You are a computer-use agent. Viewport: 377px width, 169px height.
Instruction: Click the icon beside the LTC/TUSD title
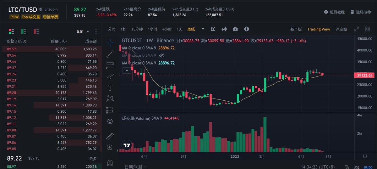(x=41, y=9)
